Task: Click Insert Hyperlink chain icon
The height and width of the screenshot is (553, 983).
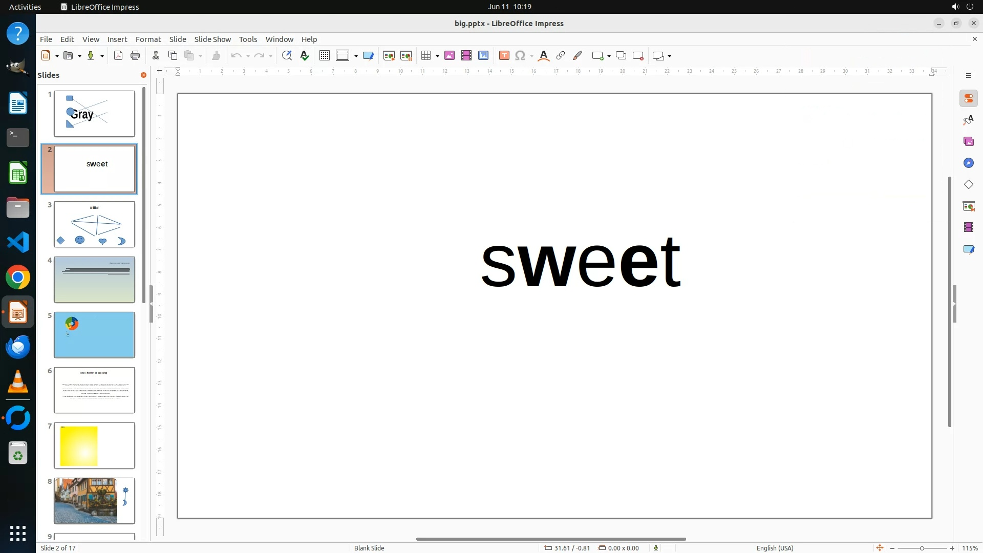Action: [x=561, y=56]
